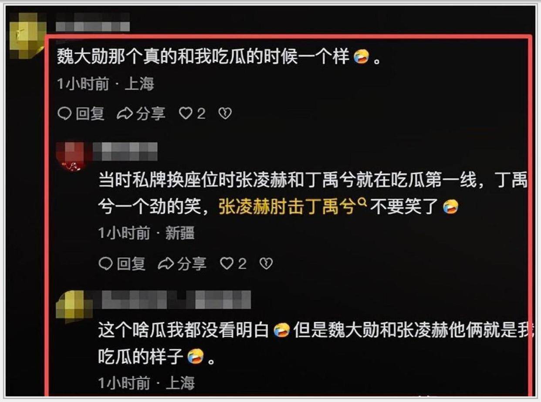541x402 pixels.
Task: Open the first commenter's yellow avatar
Action: (x=27, y=35)
